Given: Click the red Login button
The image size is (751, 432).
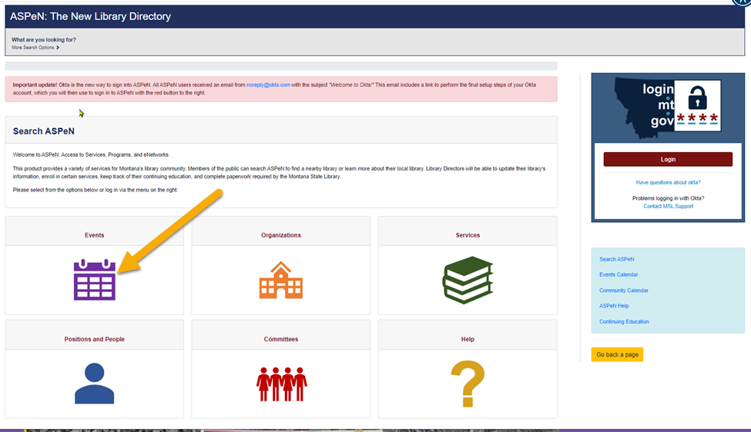Looking at the screenshot, I should tap(668, 159).
